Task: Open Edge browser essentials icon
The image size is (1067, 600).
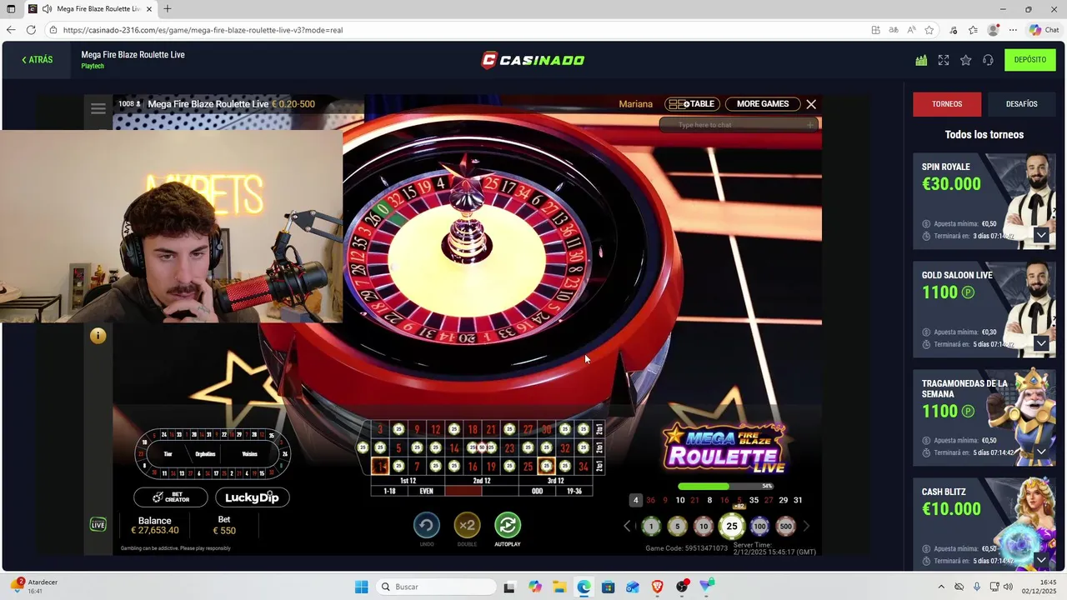Action: click(954, 30)
